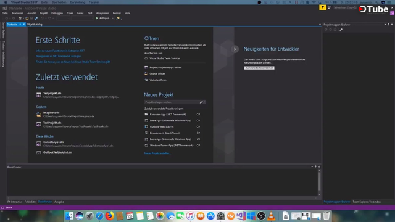Click the redo toolbar arrow
This screenshot has width=395, height=222.
point(49,18)
